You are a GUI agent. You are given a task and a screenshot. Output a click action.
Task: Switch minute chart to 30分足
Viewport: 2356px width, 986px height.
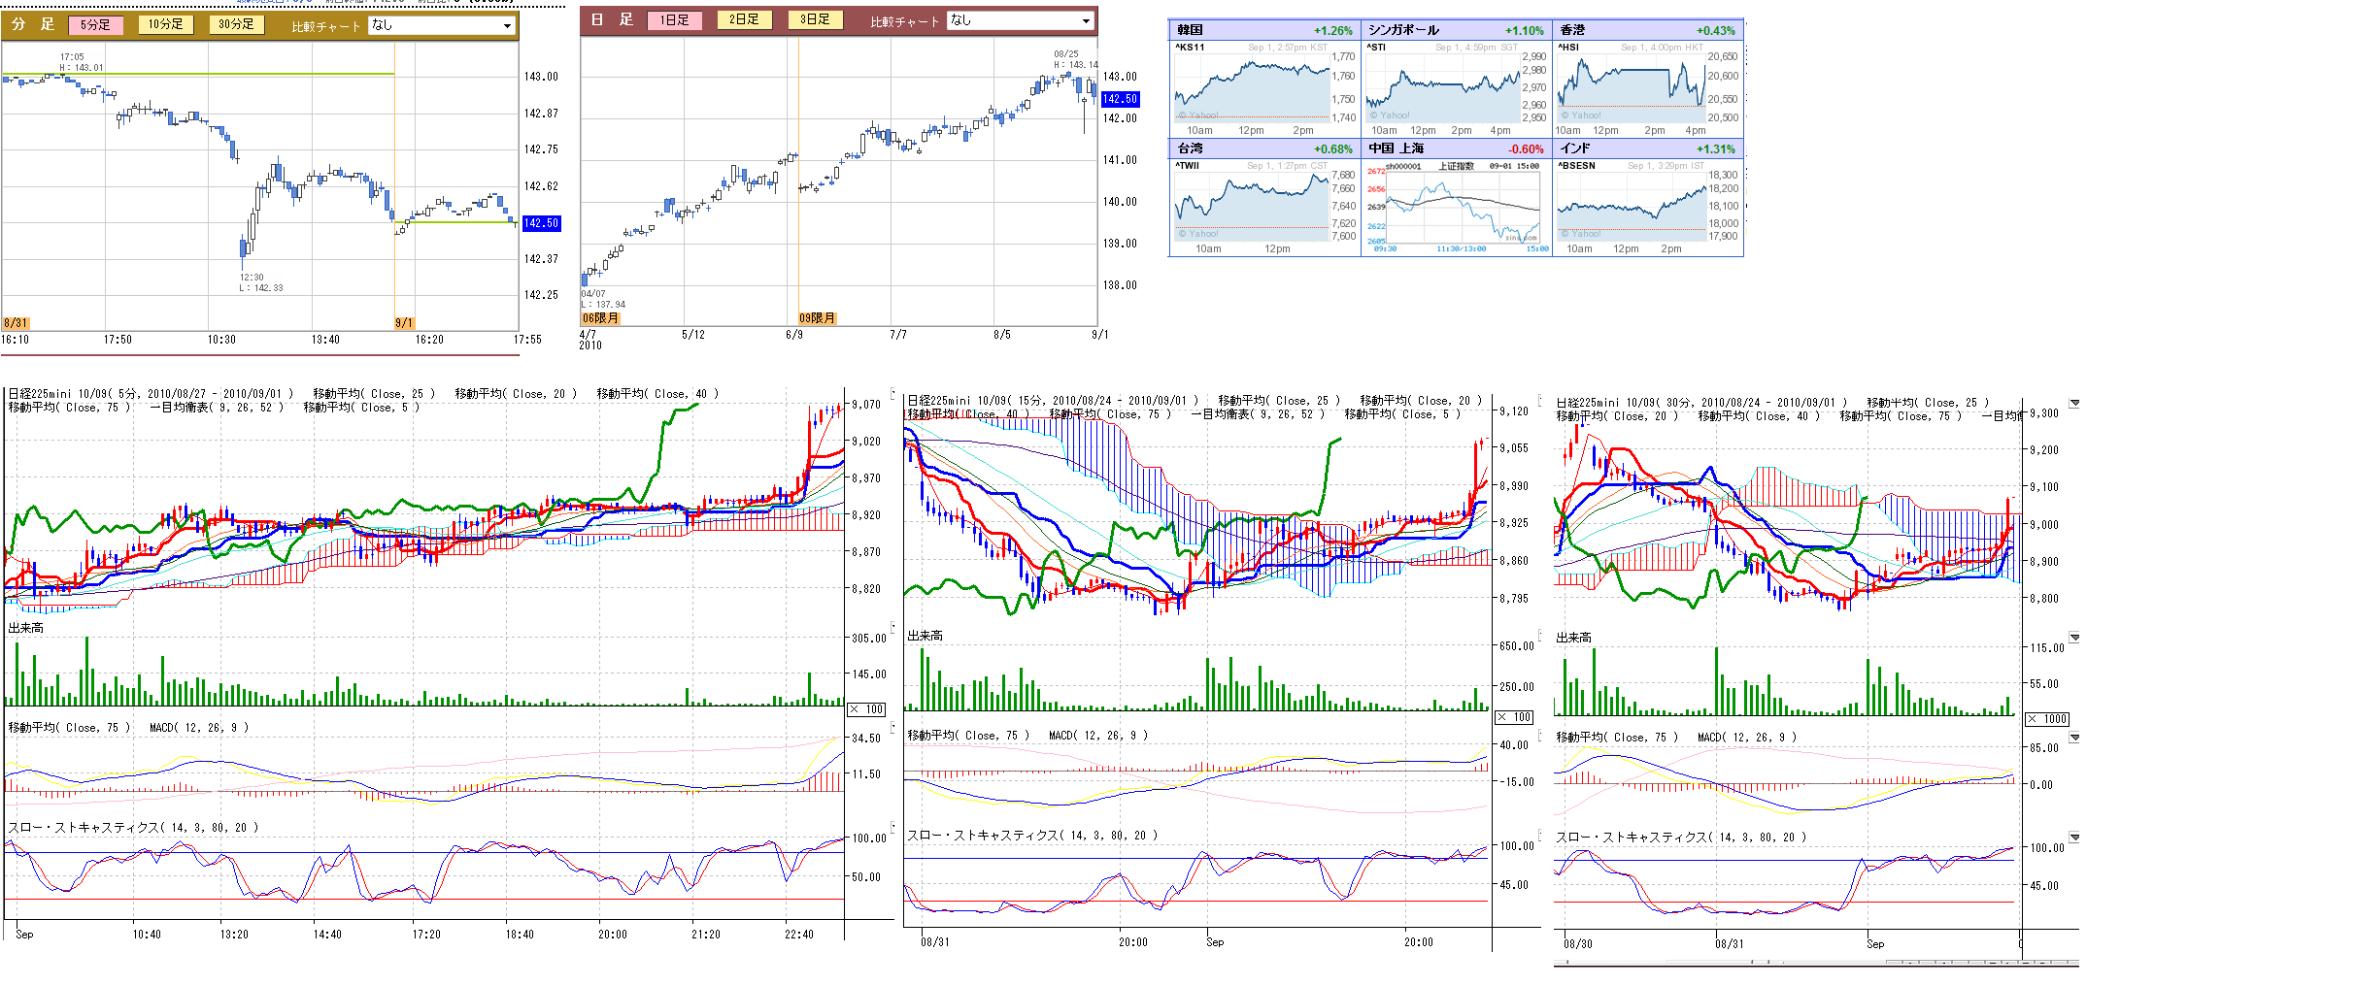(236, 24)
